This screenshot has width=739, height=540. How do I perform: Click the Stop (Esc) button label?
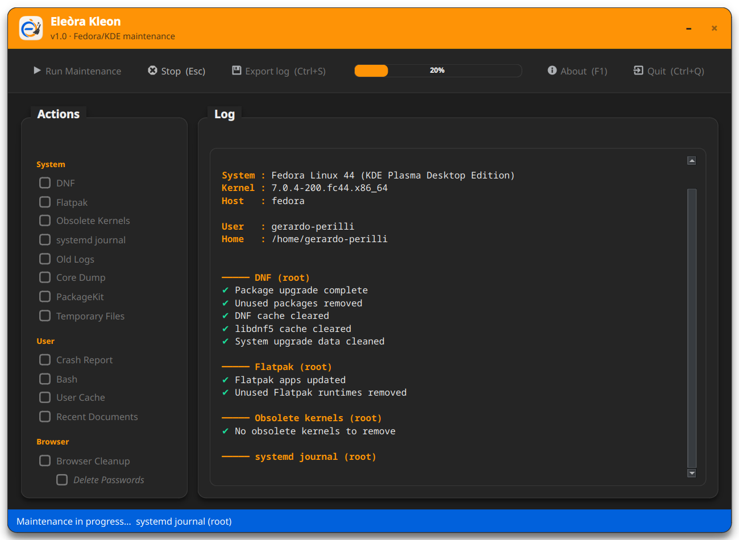(183, 71)
